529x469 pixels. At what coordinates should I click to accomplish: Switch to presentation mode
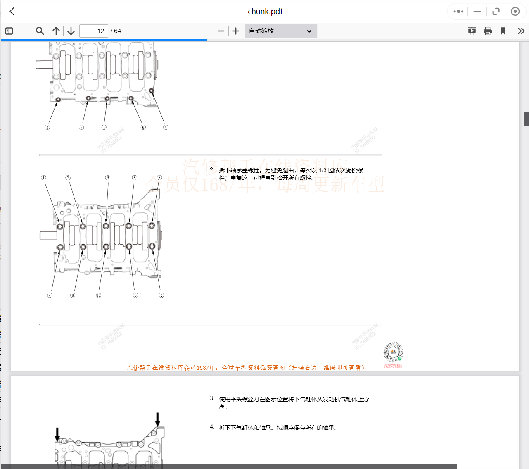472,31
